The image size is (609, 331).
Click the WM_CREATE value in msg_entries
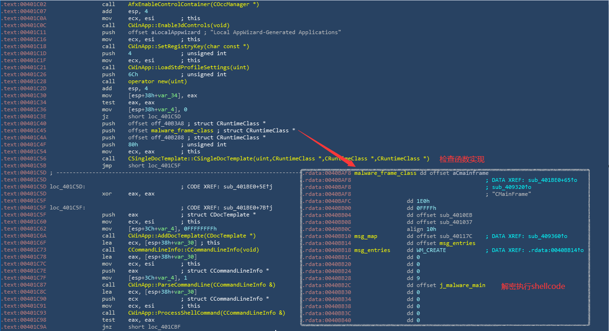(431, 250)
